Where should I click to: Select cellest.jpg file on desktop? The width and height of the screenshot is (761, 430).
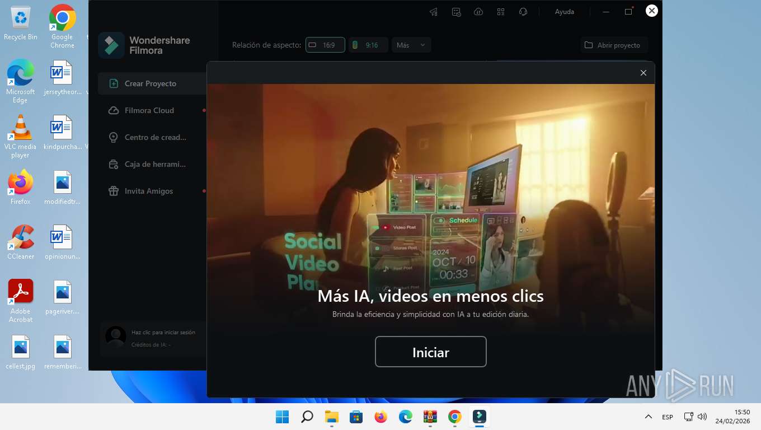point(21,352)
